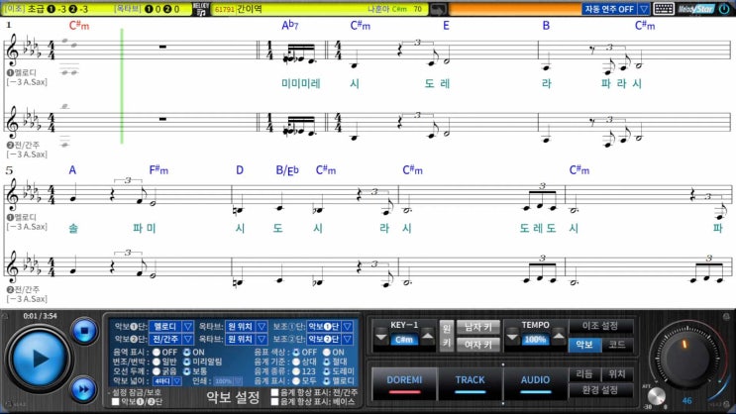The image size is (736, 414).
Task: Click the MELODY music note icon in top bar
Action: [x=201, y=9]
